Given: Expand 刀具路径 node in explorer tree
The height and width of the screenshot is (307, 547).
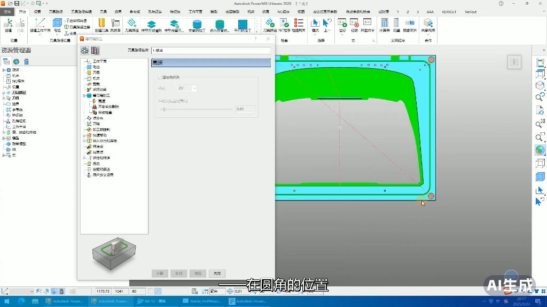Looking at the screenshot, I should (4, 93).
